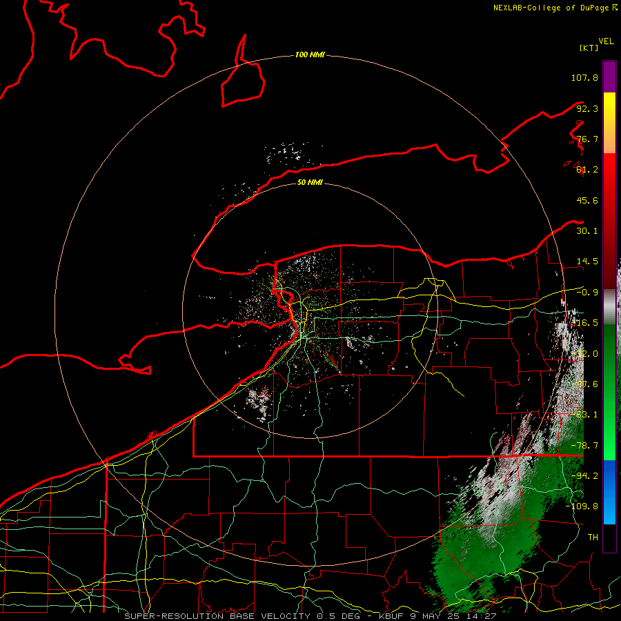Click the -109.8 value on velocity scale
This screenshot has height=621, width=621.
pyautogui.click(x=582, y=506)
